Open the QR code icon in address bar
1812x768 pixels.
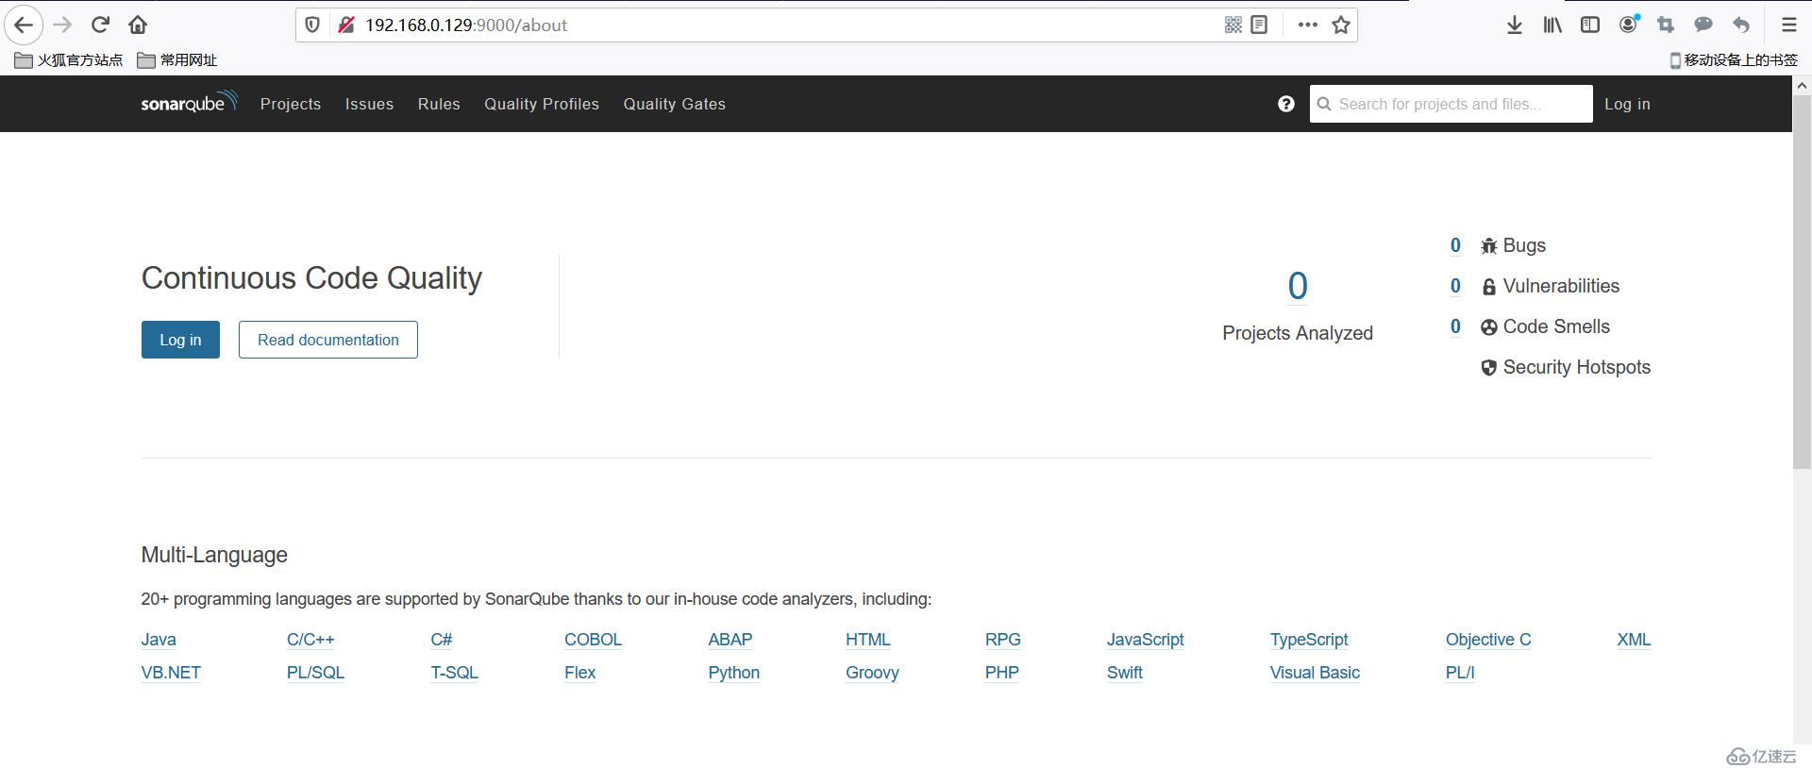tap(1233, 25)
